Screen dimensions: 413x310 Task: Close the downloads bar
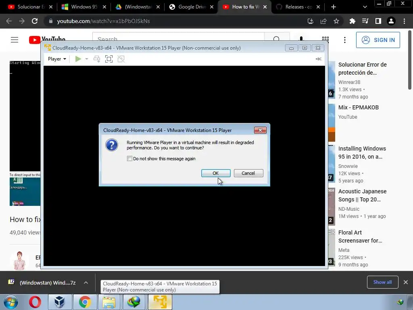point(406,282)
